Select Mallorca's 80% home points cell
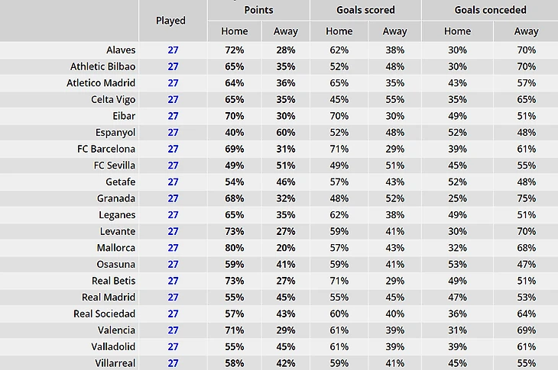The height and width of the screenshot is (370, 558). pyautogui.click(x=235, y=248)
